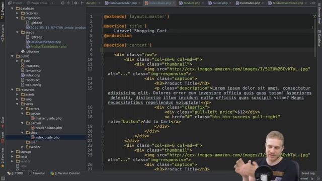This screenshot has height=181, width=322.
Task: Switch to ProductController.php editor tab
Action: pyautogui.click(x=287, y=3)
